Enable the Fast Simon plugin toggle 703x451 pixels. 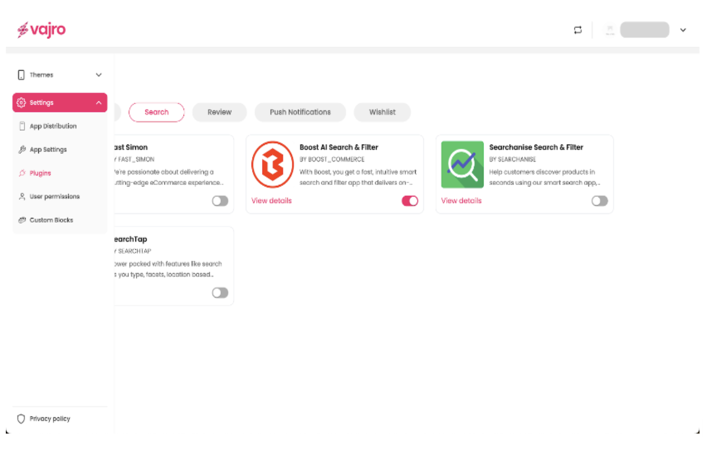pyautogui.click(x=220, y=201)
